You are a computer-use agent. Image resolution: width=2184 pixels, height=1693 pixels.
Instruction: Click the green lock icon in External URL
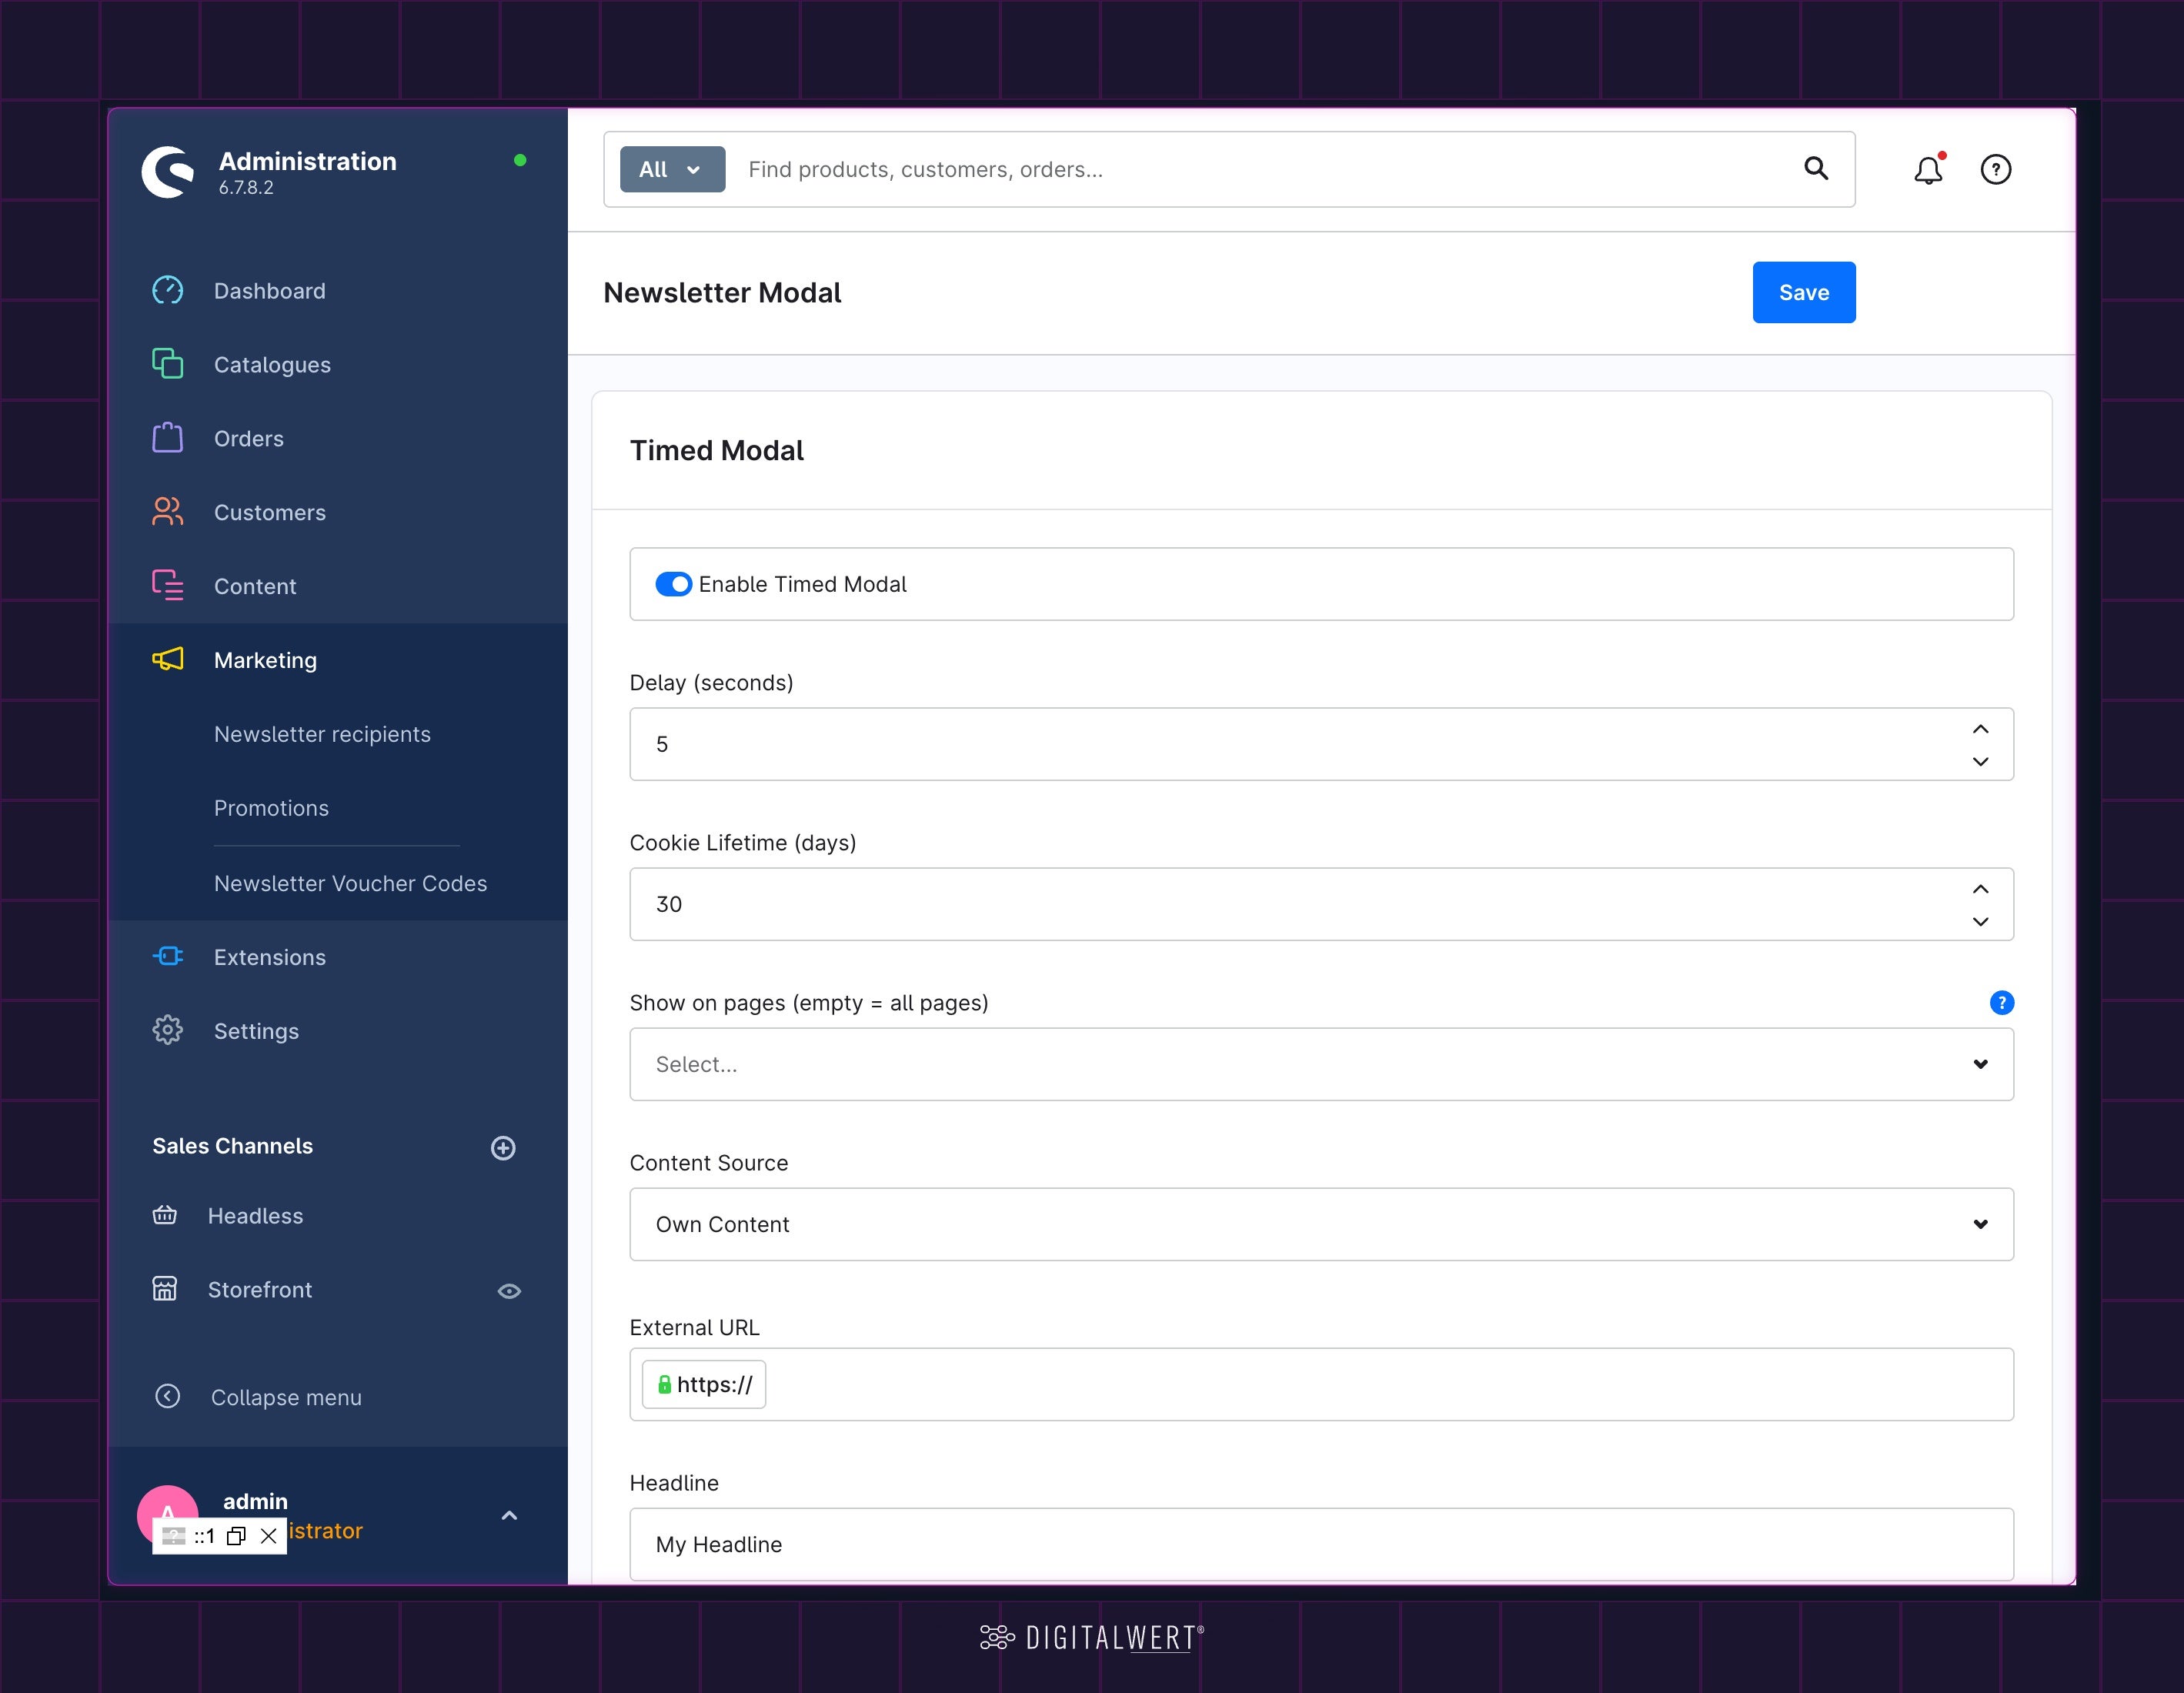(x=664, y=1384)
